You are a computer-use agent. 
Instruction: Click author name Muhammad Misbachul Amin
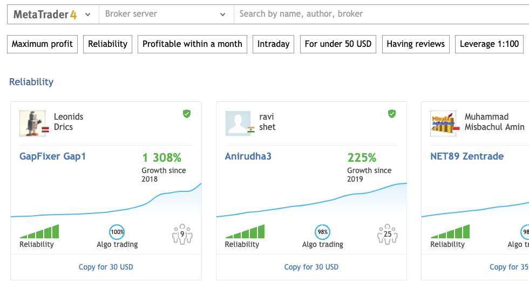pos(494,122)
